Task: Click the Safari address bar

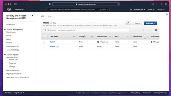Action: [x=86, y=4]
